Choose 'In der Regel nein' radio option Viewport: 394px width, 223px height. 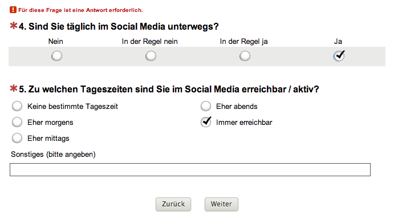[x=151, y=56]
